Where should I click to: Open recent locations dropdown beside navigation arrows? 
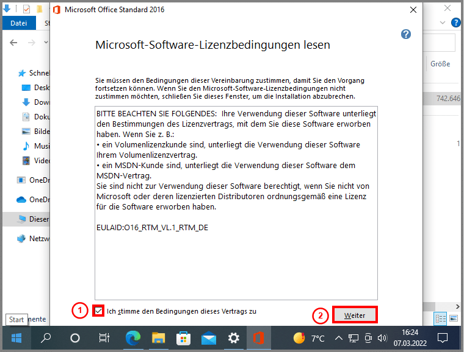[45, 43]
